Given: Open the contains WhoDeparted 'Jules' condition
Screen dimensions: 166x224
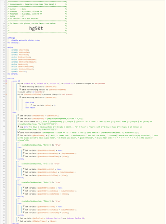Looking at the screenshot, I should click(x=41, y=182).
